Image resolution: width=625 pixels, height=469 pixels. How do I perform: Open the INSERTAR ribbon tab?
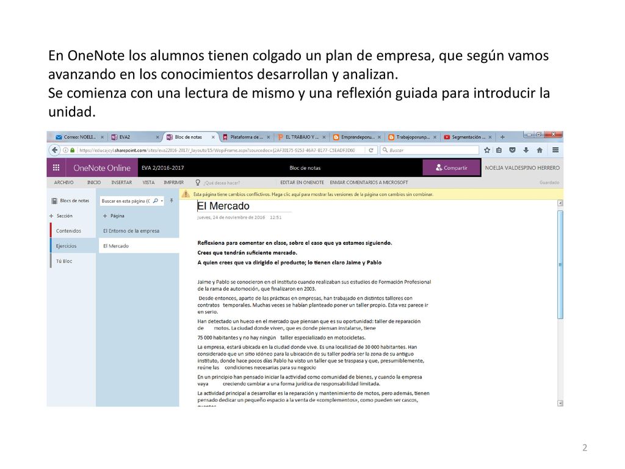(x=121, y=182)
